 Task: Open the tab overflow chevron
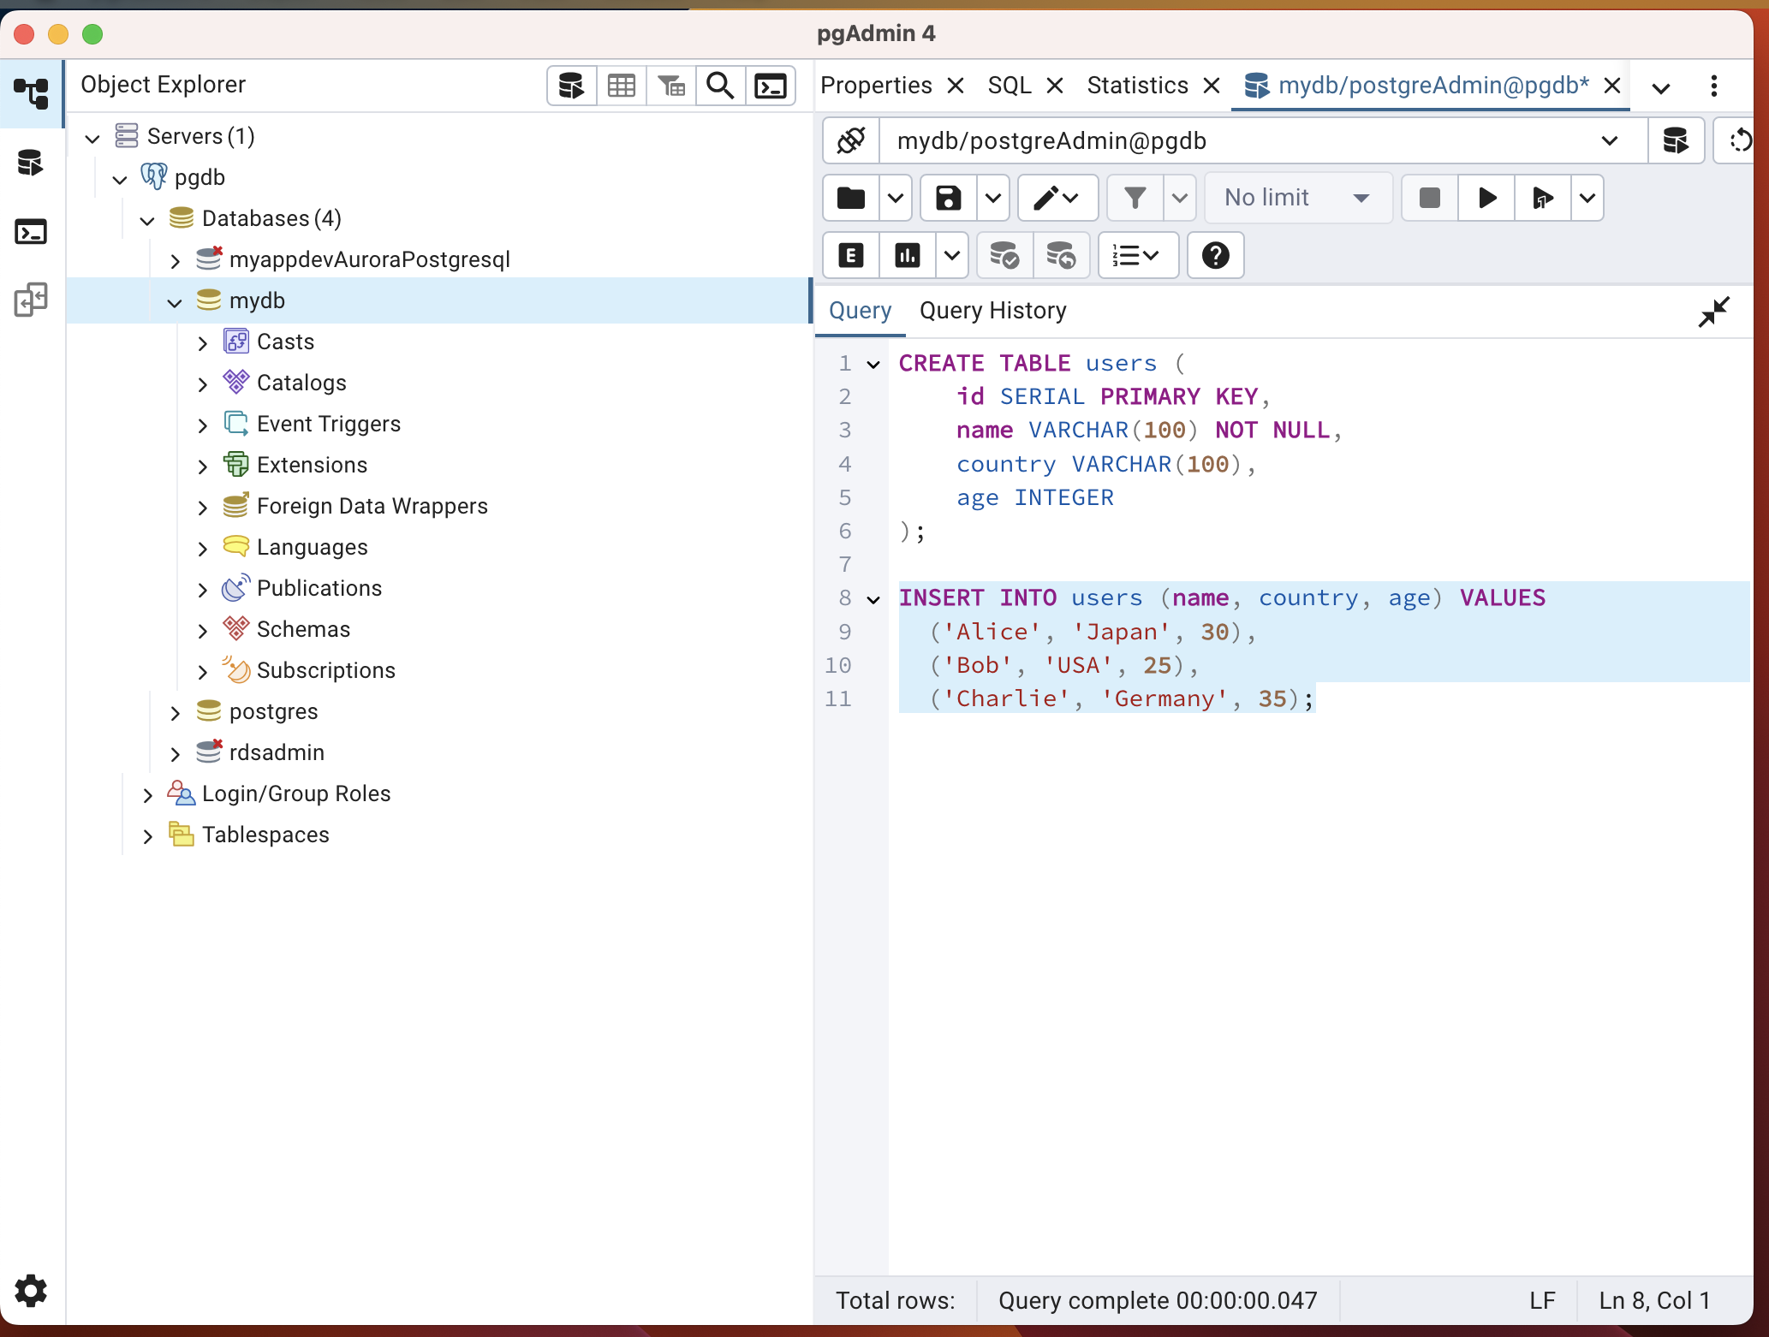[1661, 88]
